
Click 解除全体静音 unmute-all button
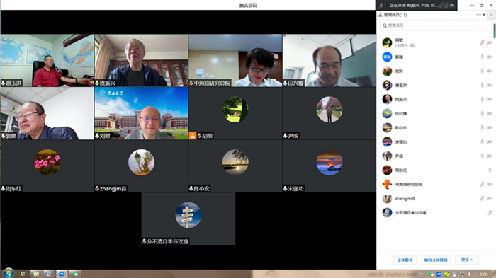(x=436, y=260)
